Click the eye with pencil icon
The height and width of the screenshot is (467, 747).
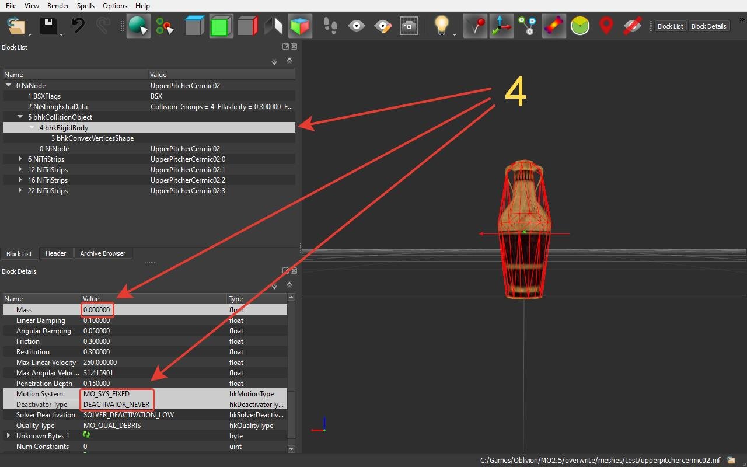383,26
